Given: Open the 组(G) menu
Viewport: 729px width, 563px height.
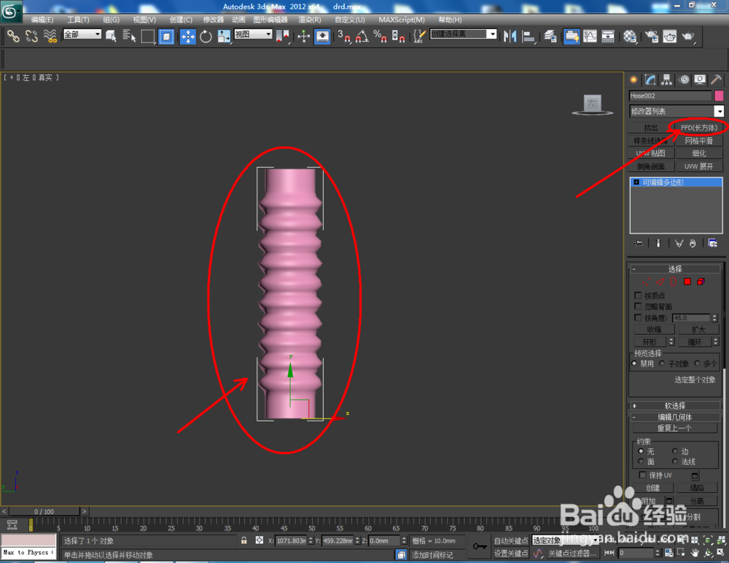Looking at the screenshot, I should (x=111, y=20).
